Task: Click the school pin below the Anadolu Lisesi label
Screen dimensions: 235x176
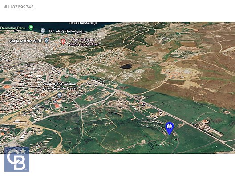Action: 60,96
